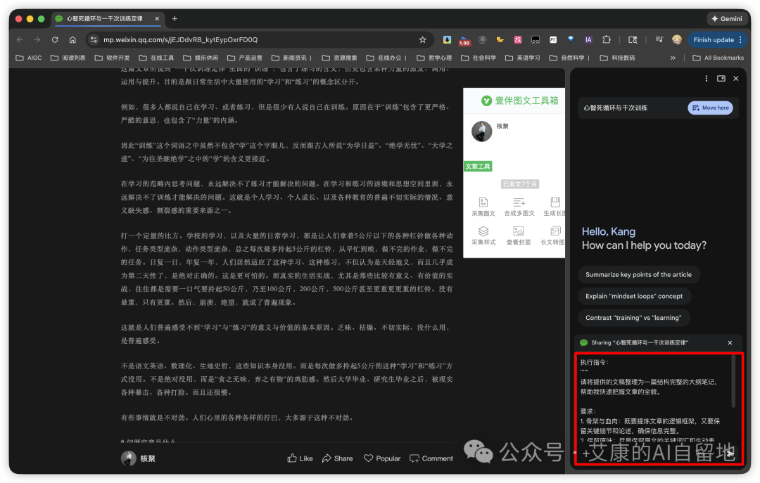This screenshot has height=483, width=760.
Task: Close the Gemini side panel
Action: [736, 79]
